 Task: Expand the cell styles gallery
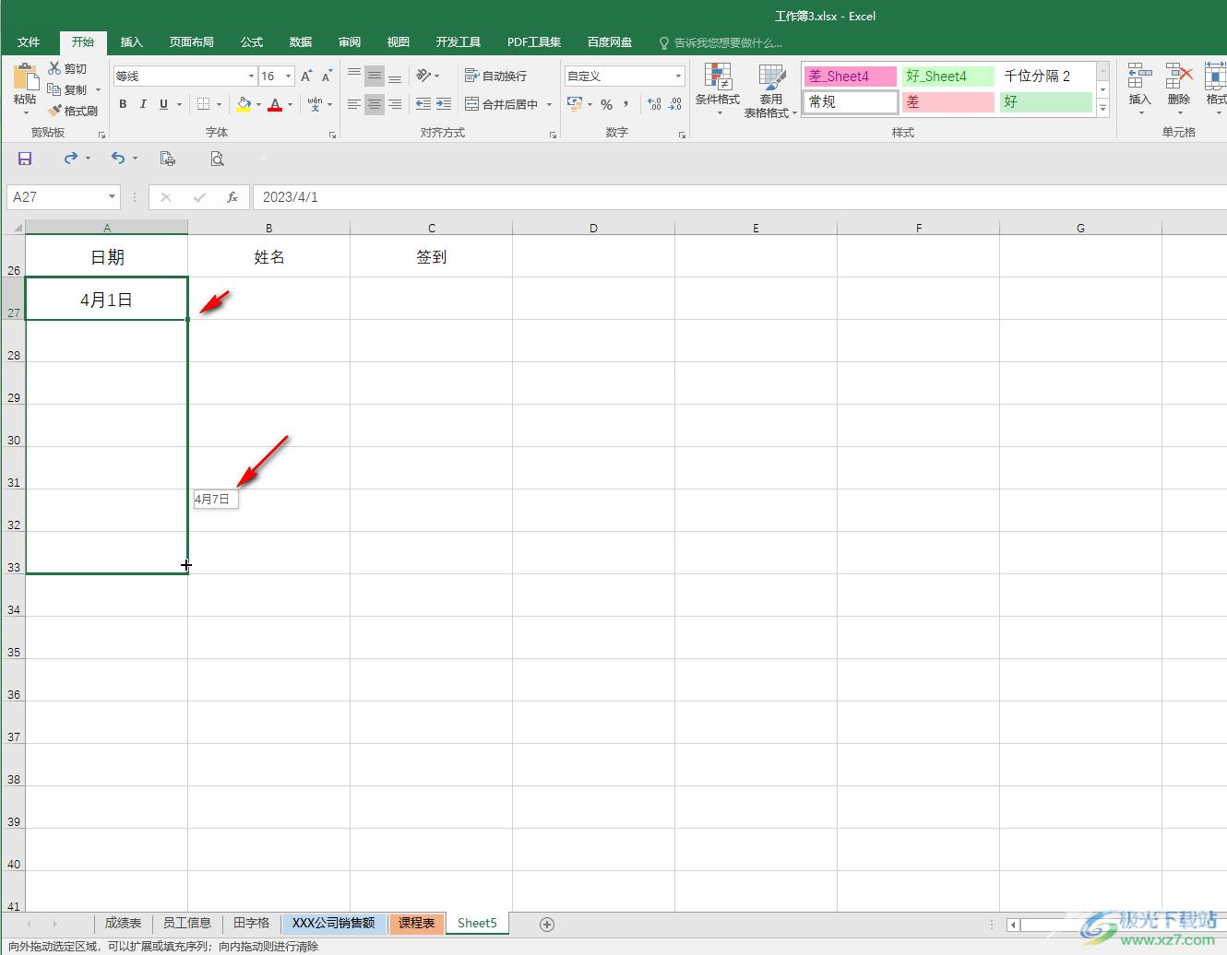[1102, 107]
